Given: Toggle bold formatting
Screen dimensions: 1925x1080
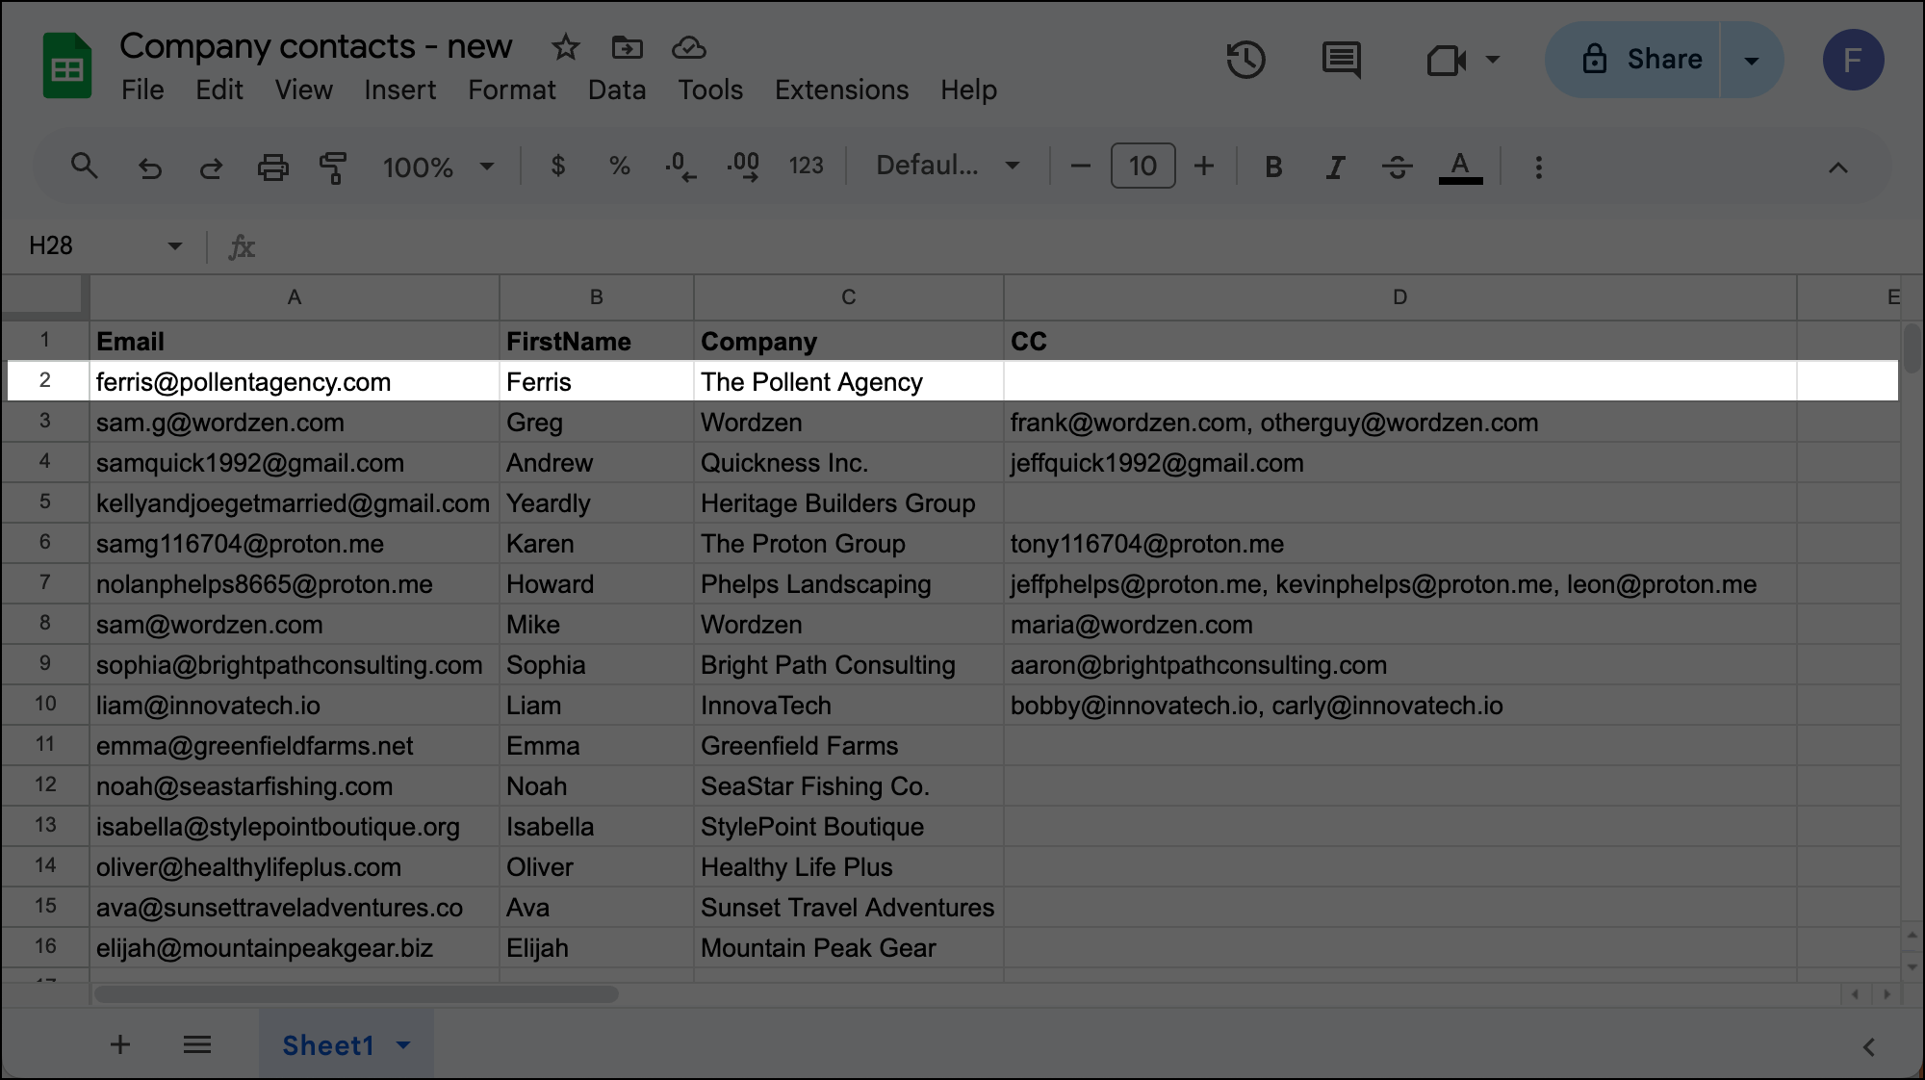Looking at the screenshot, I should click(x=1272, y=167).
